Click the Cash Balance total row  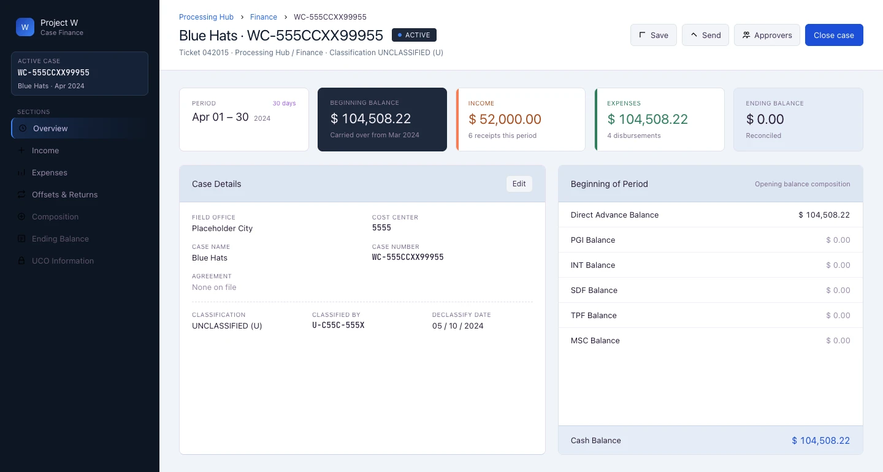click(711, 440)
